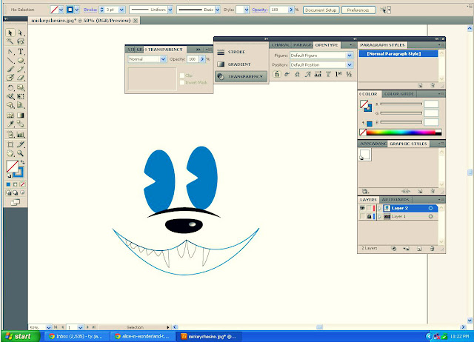Choose the Artboard tool
474x342 pixels.
(10, 144)
